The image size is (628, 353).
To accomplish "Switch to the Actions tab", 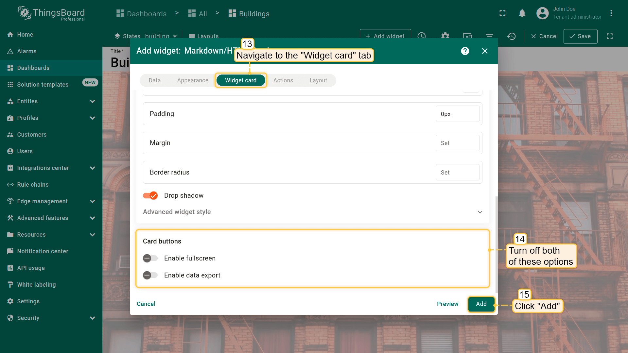I will click(283, 80).
